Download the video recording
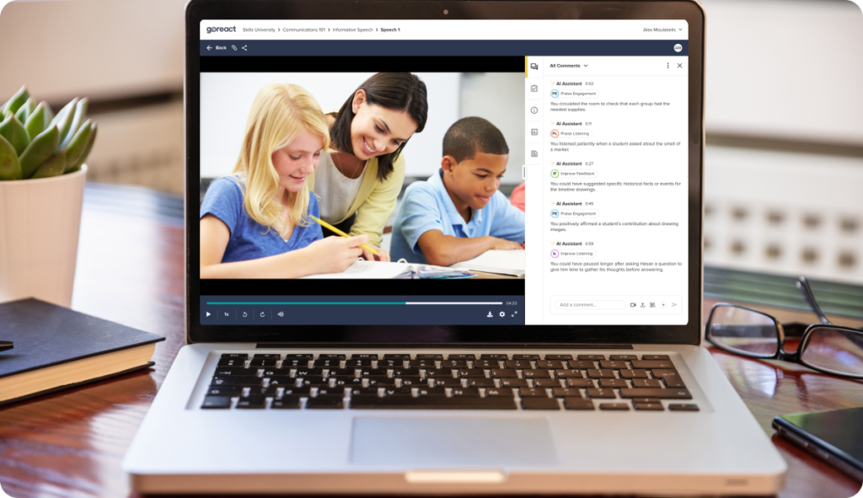This screenshot has width=863, height=498. pos(489,313)
